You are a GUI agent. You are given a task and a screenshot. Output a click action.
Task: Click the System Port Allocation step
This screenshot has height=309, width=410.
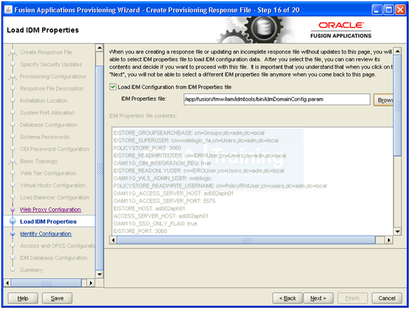[x=47, y=113]
